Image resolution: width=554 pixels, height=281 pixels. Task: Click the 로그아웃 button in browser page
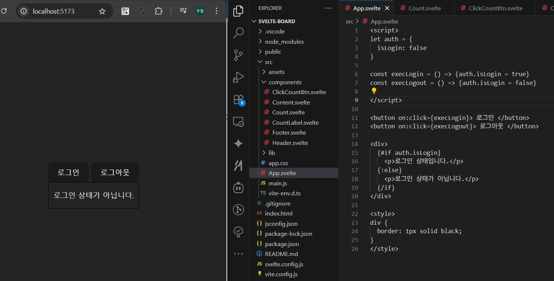tap(115, 172)
